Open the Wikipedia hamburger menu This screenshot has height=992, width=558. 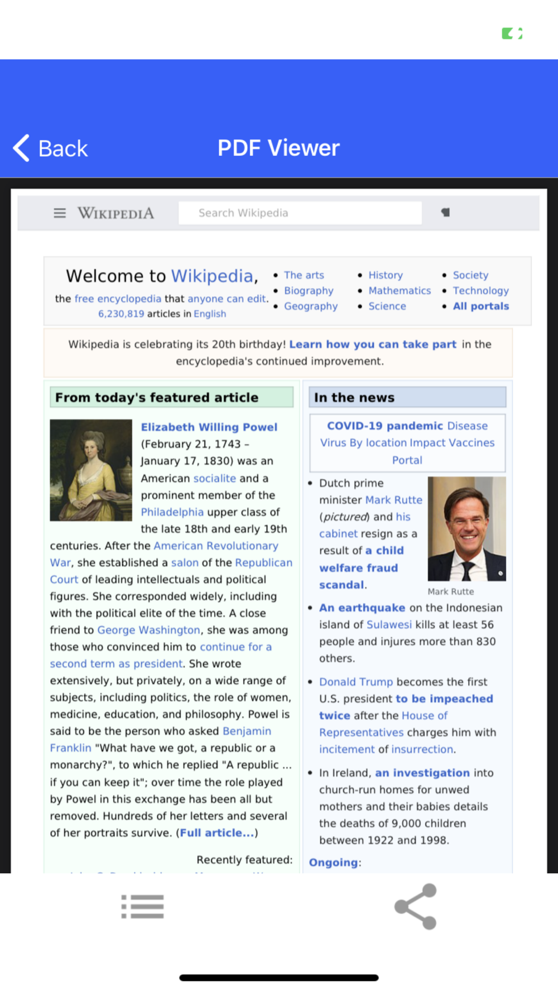tap(60, 213)
